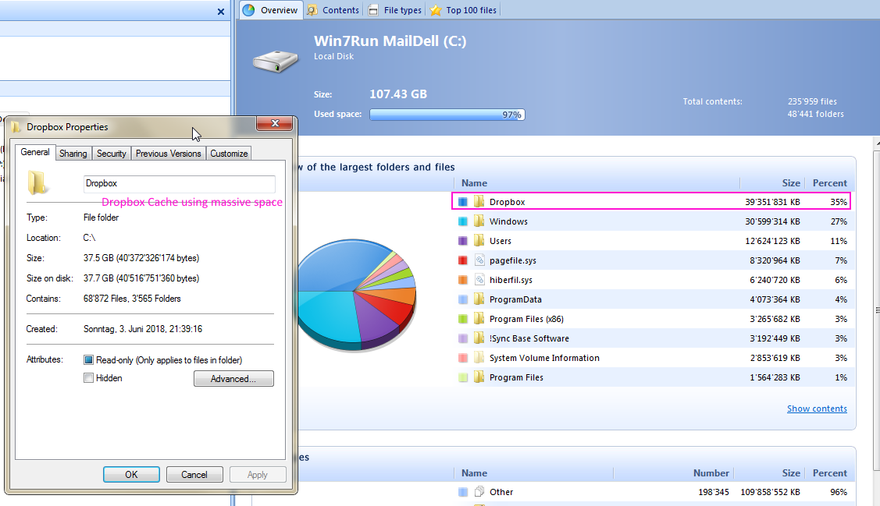Click the Apply button in Dropbox Properties
Viewport: 880px width, 506px height.
[258, 475]
